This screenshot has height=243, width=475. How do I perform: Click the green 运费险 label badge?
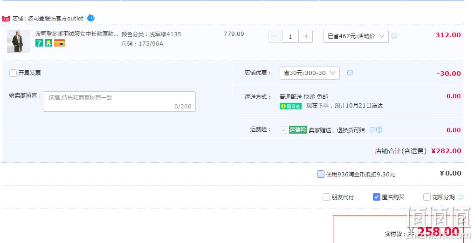[x=297, y=130]
